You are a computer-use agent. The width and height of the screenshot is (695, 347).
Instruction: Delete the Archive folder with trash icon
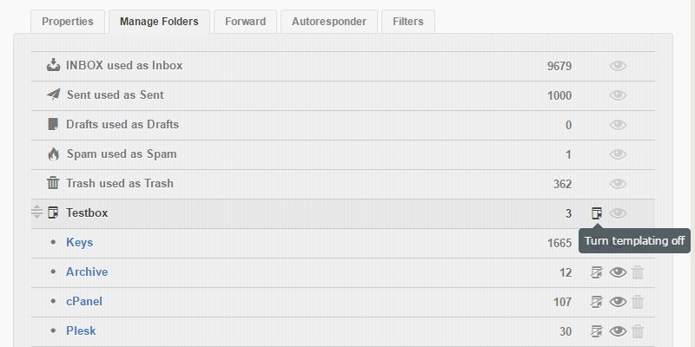(638, 272)
